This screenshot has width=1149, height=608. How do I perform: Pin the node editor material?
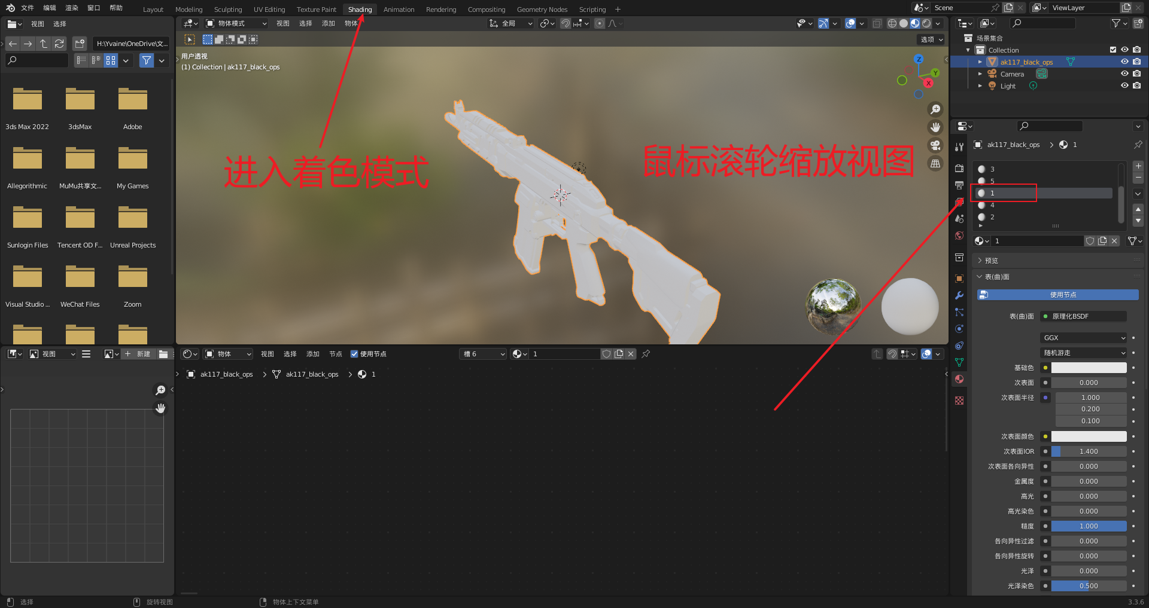click(x=646, y=354)
